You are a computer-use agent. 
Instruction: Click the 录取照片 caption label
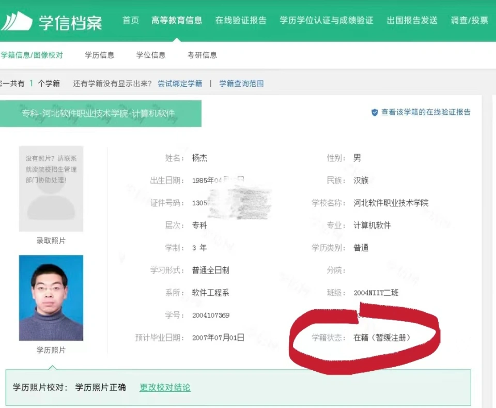[x=51, y=241]
